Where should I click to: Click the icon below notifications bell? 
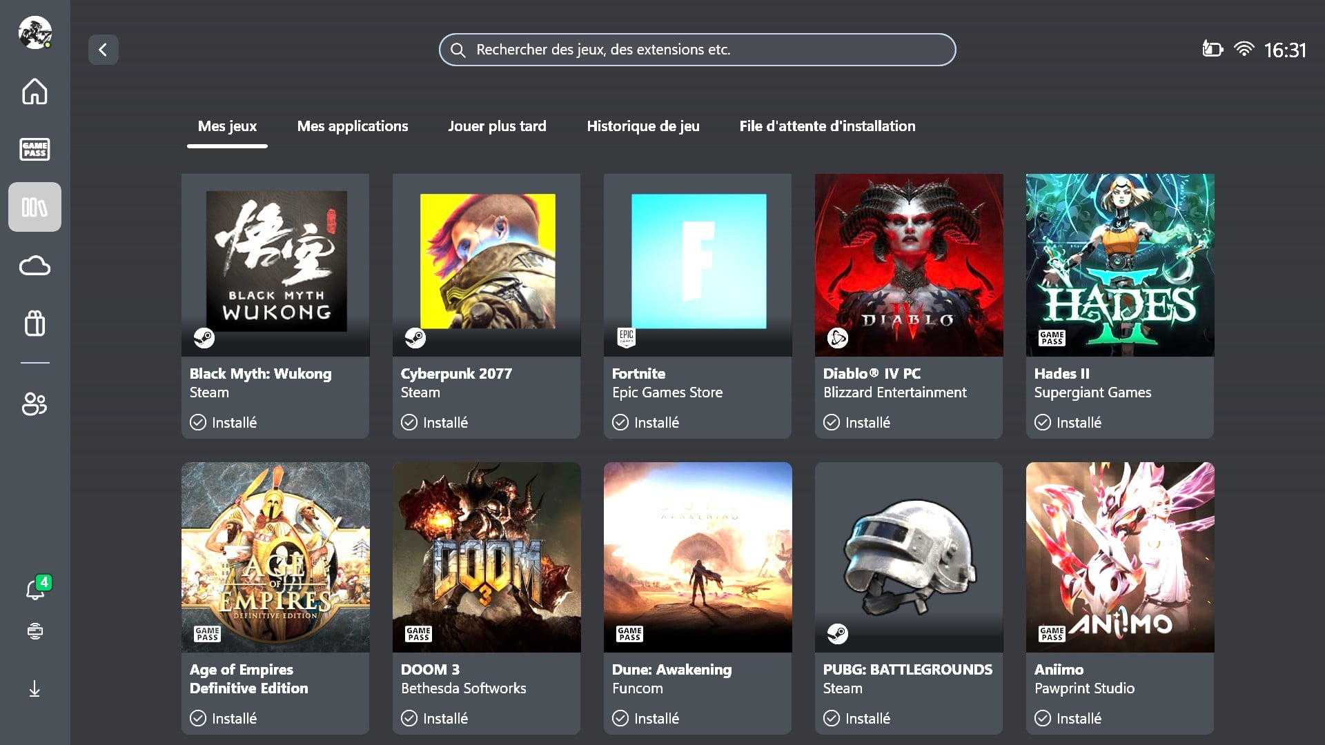click(35, 630)
